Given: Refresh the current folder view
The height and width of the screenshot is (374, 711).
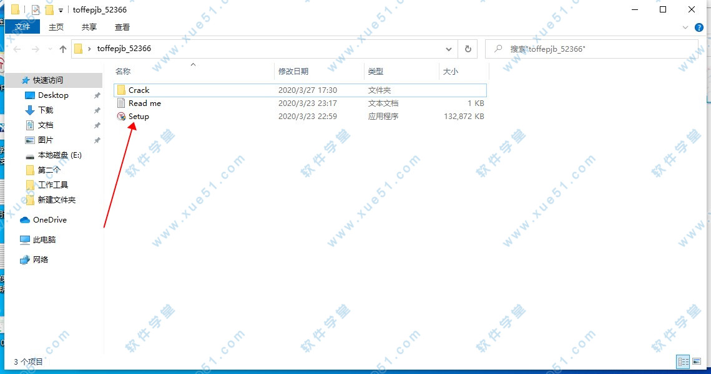Looking at the screenshot, I should [468, 49].
